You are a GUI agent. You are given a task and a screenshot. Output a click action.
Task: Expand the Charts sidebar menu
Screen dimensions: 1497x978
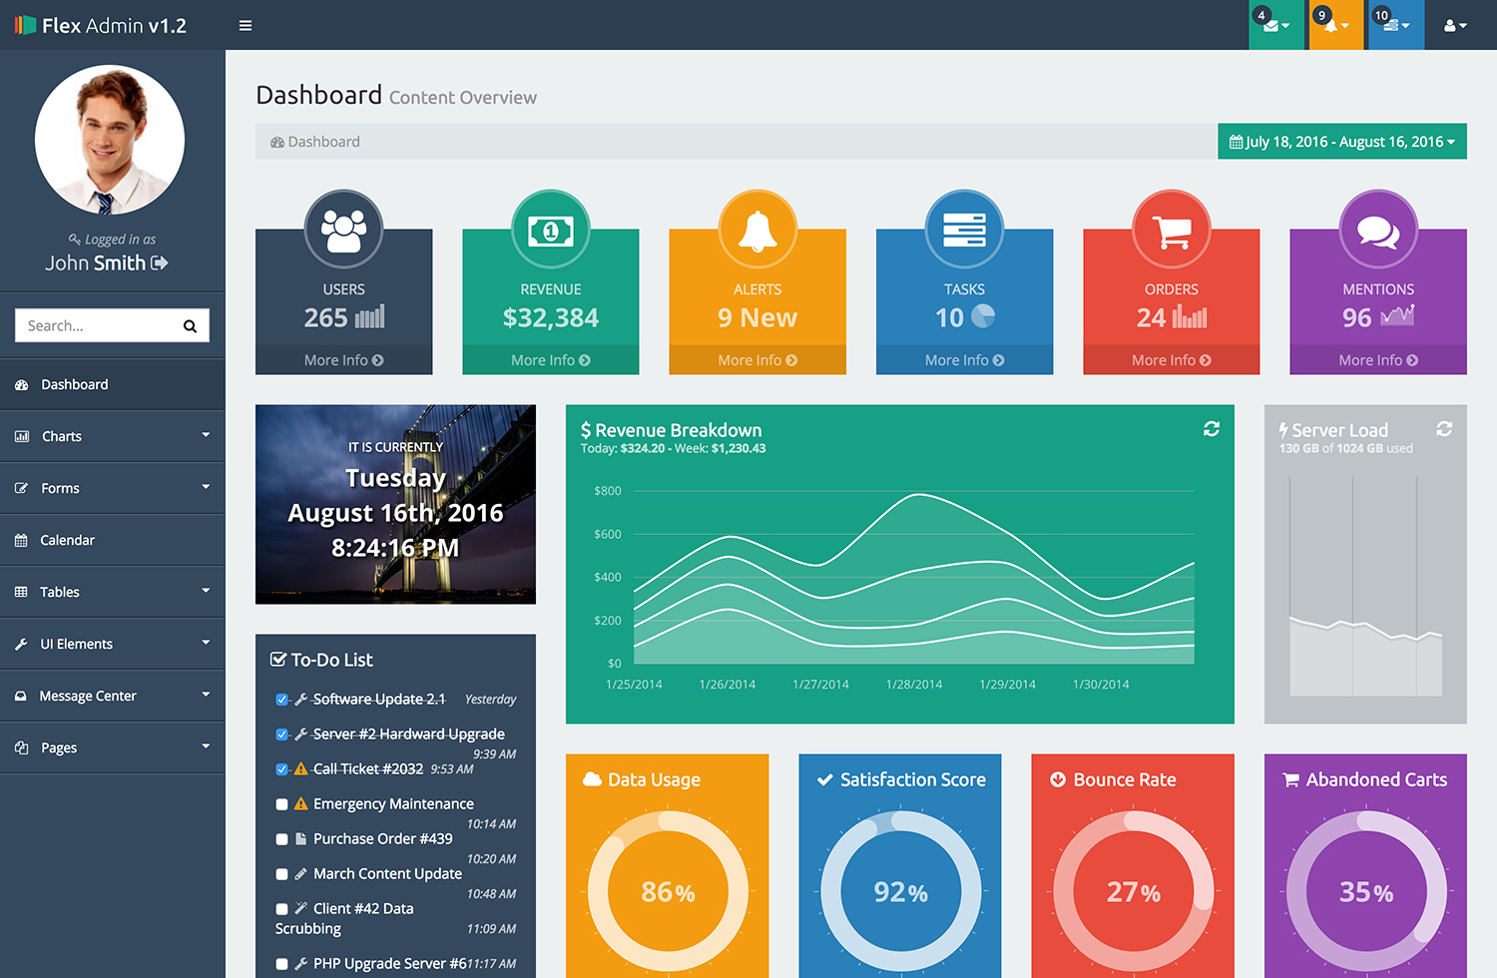pyautogui.click(x=112, y=436)
